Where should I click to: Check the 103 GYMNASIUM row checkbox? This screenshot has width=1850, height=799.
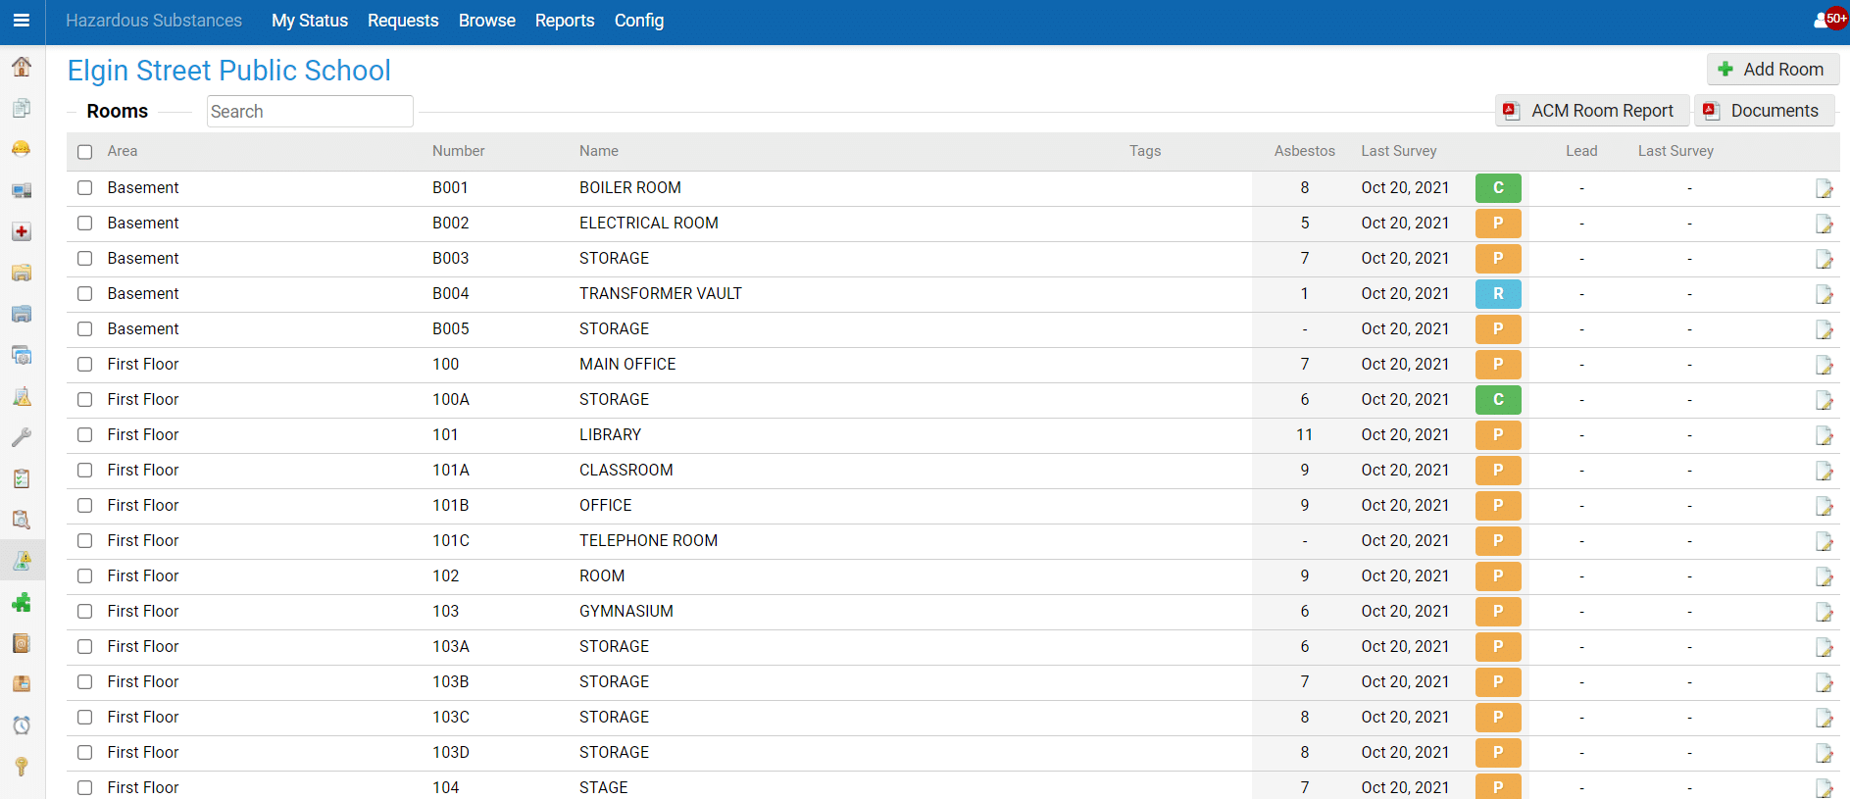[x=85, y=611]
